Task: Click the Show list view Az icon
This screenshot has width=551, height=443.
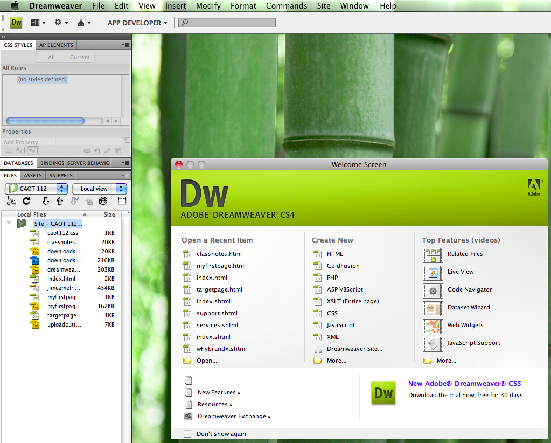Action: (20, 150)
